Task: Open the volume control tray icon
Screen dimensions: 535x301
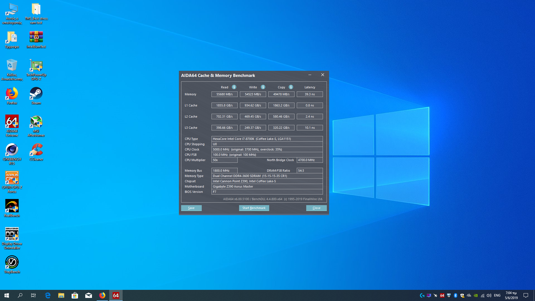Action: coord(489,296)
